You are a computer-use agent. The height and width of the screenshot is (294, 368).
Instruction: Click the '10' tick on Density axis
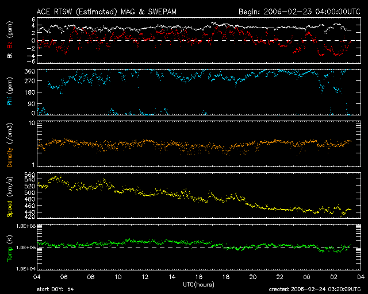(32, 123)
